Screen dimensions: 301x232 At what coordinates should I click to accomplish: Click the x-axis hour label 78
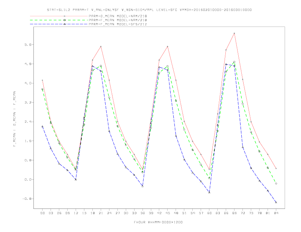pos(260,213)
